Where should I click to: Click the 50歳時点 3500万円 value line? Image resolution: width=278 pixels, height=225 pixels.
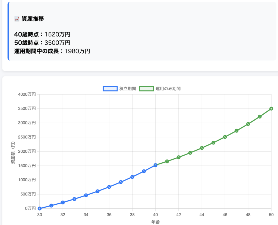point(42,43)
